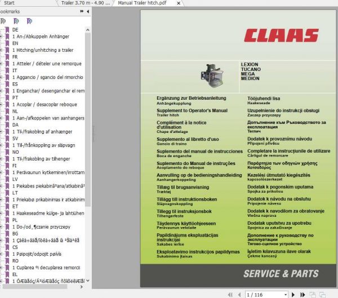Open bookmark 'Till-/frånkoppling av släpvagn'
This screenshot has height=298, width=338.
click(x=43, y=145)
